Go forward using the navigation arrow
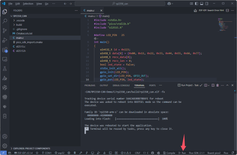 [70, 4]
